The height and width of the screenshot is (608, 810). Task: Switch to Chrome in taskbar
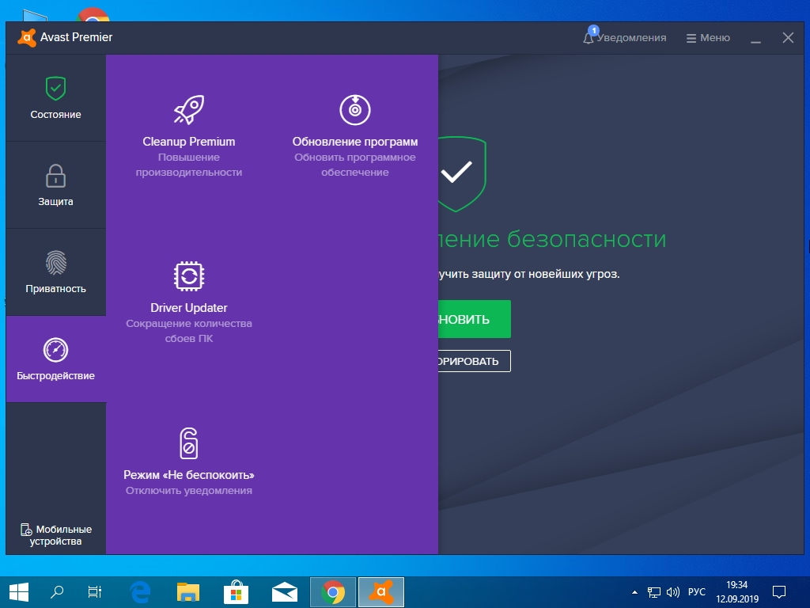[333, 592]
